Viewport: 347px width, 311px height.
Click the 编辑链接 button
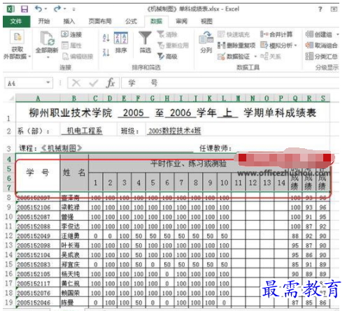coord(78,57)
